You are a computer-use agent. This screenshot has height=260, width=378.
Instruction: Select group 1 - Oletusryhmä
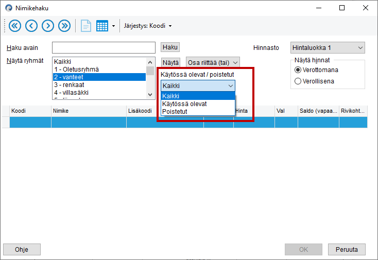99,70
